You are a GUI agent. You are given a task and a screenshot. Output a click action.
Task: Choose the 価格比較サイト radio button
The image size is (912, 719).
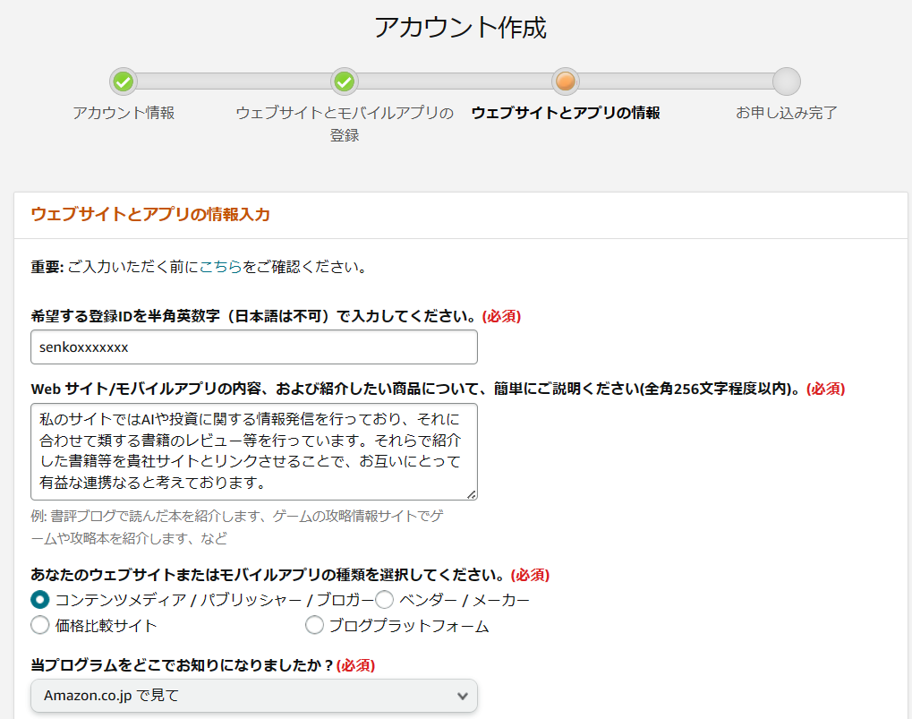(x=40, y=625)
